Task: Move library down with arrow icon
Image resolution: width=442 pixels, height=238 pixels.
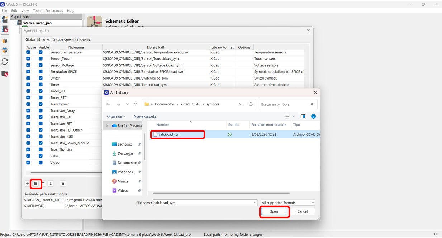Action: 51,184
